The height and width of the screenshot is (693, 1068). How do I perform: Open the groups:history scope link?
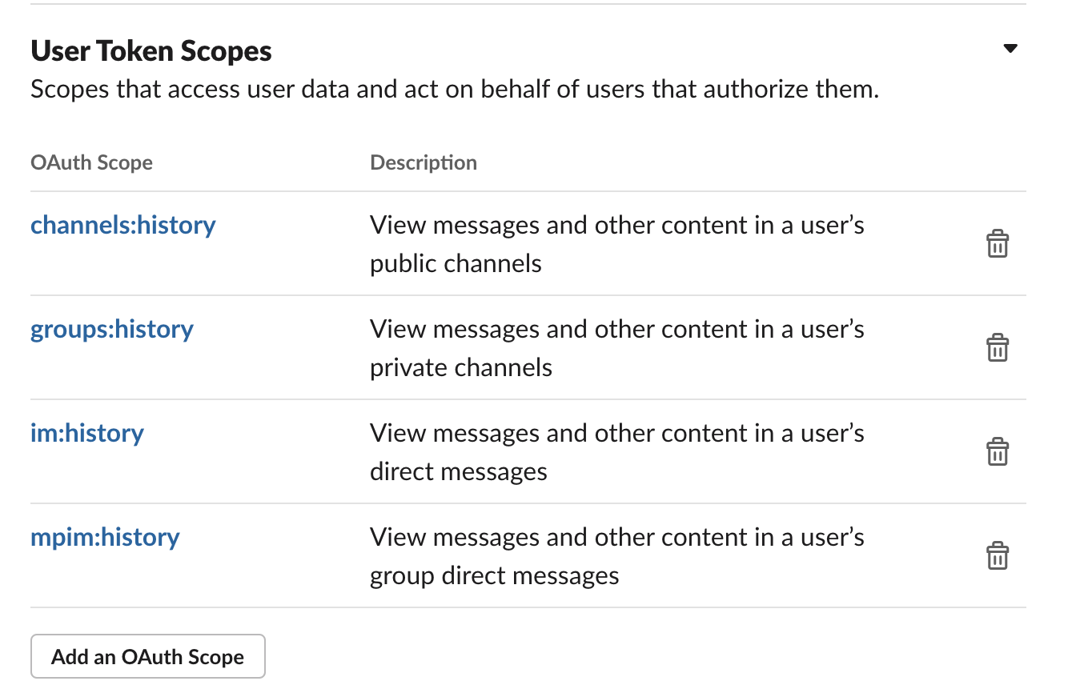pyautogui.click(x=112, y=329)
